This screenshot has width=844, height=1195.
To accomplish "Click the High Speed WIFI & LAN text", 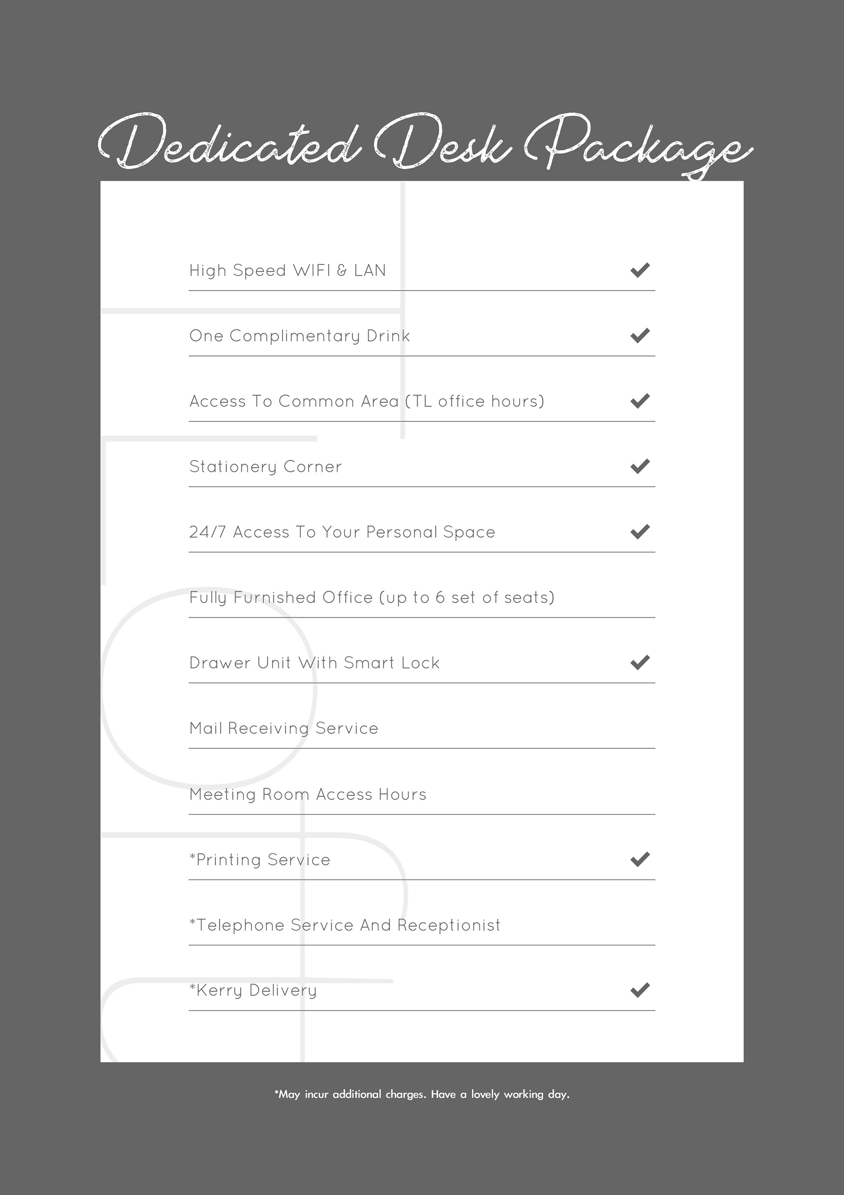I will click(287, 271).
